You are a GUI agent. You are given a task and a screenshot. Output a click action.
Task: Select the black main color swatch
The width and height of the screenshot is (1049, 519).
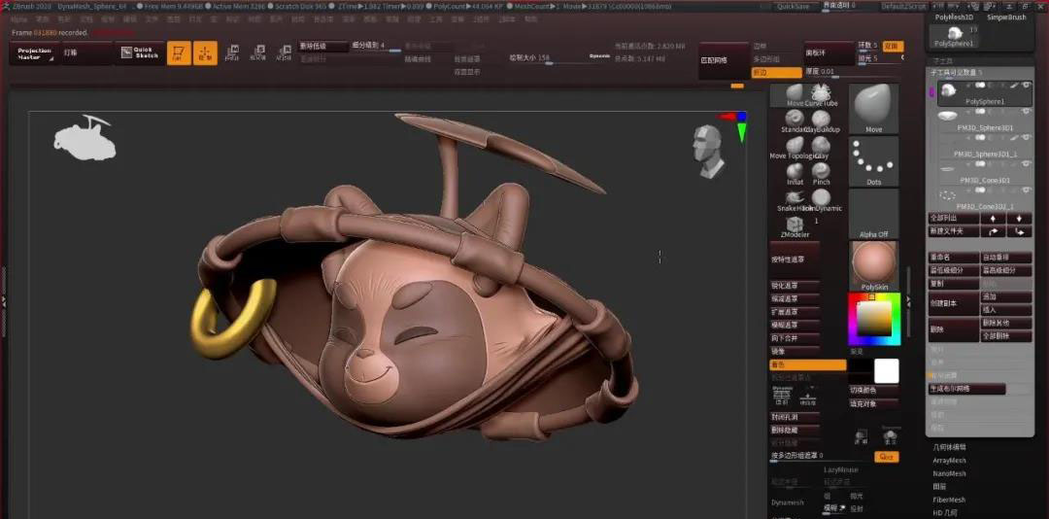(861, 371)
